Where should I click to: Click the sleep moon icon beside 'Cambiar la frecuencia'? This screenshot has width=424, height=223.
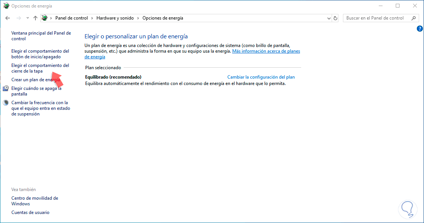(5, 102)
